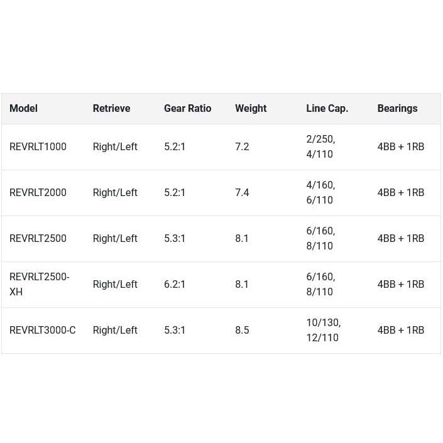443x443 pixels.
Task: Click the Retrieve column header
Action: click(x=111, y=108)
